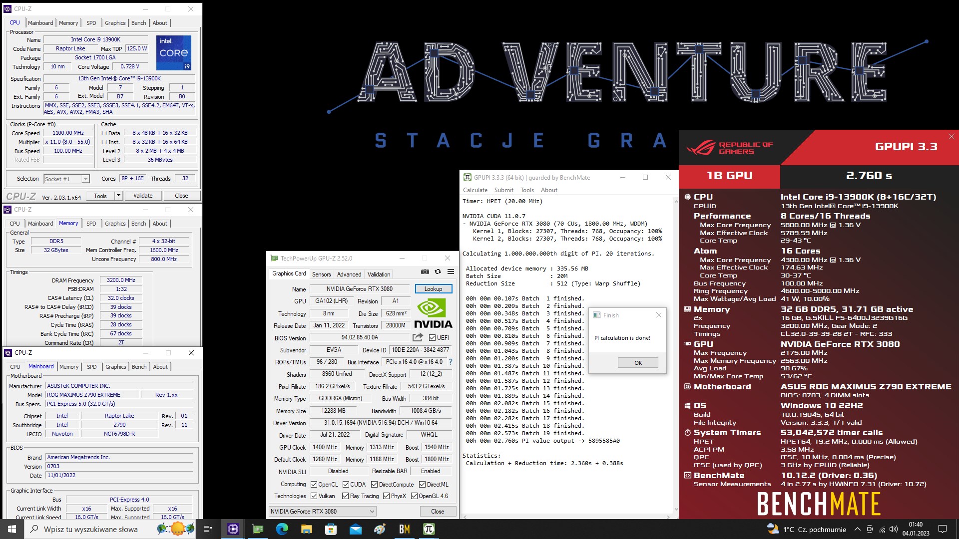Launch Microsoft Edge from the taskbar
959x539 pixels.
point(282,529)
